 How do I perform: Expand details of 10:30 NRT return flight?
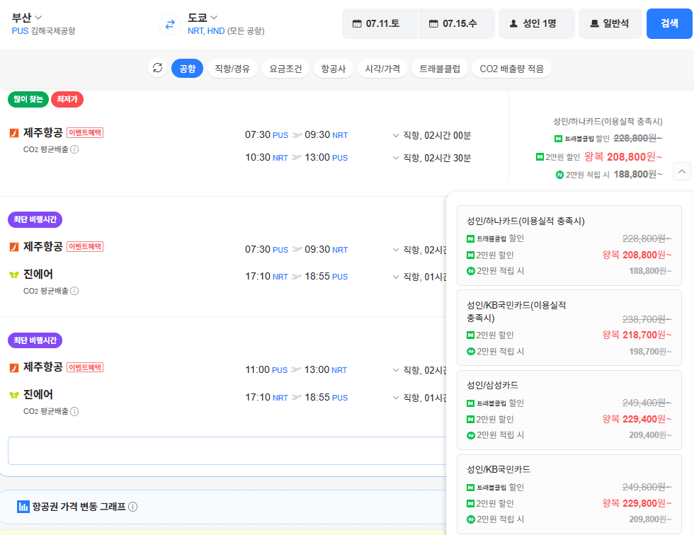(396, 158)
